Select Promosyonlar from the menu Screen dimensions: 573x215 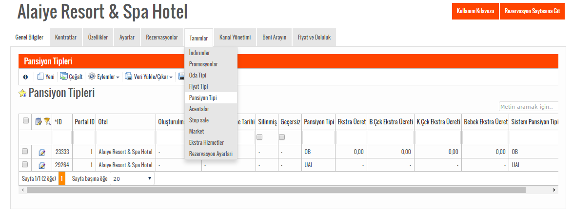211,64
